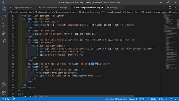Click "product-quatity" on line 28

[x=76, y=49]
